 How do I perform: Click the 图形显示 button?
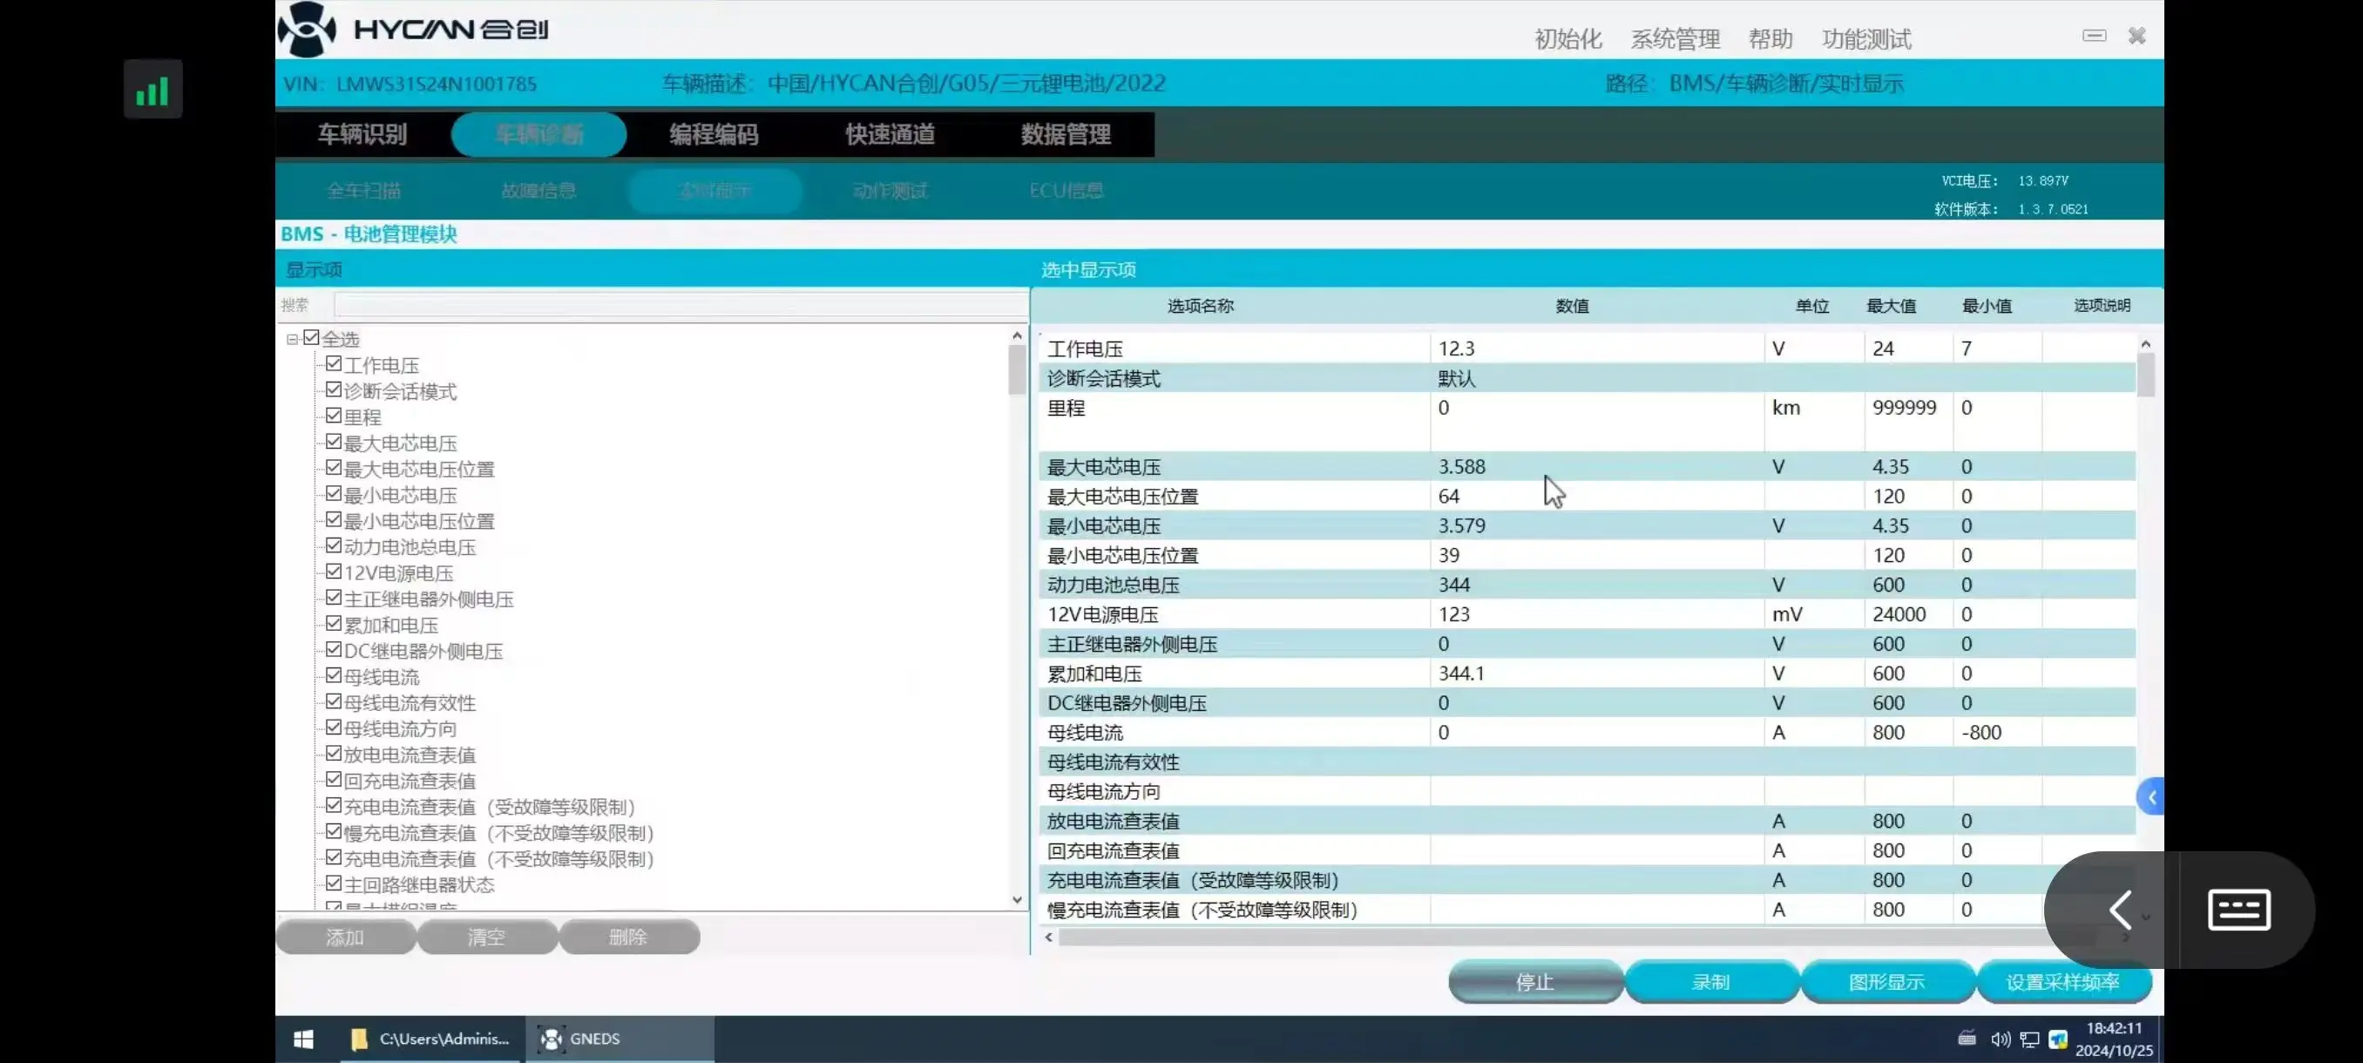coord(1886,982)
